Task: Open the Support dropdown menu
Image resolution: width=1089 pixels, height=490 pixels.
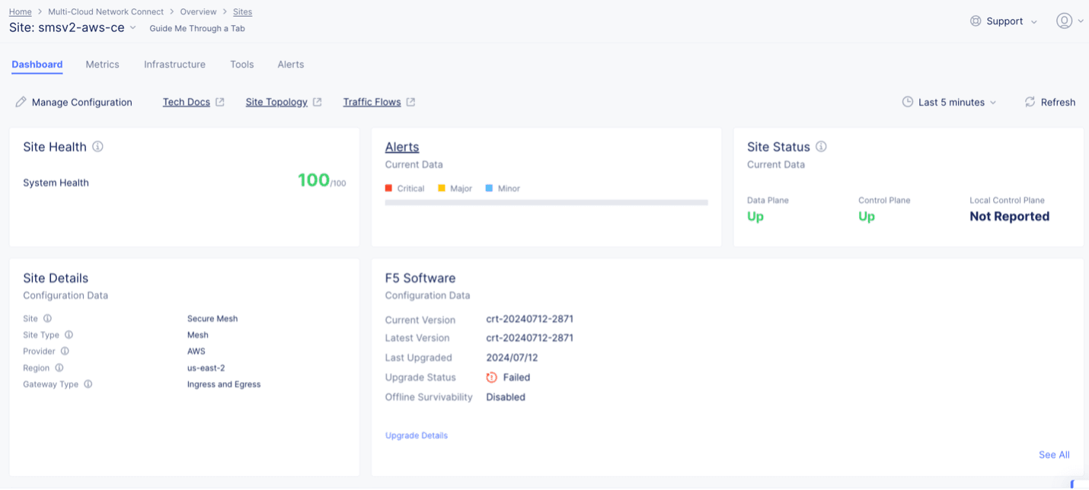Action: tap(1004, 21)
